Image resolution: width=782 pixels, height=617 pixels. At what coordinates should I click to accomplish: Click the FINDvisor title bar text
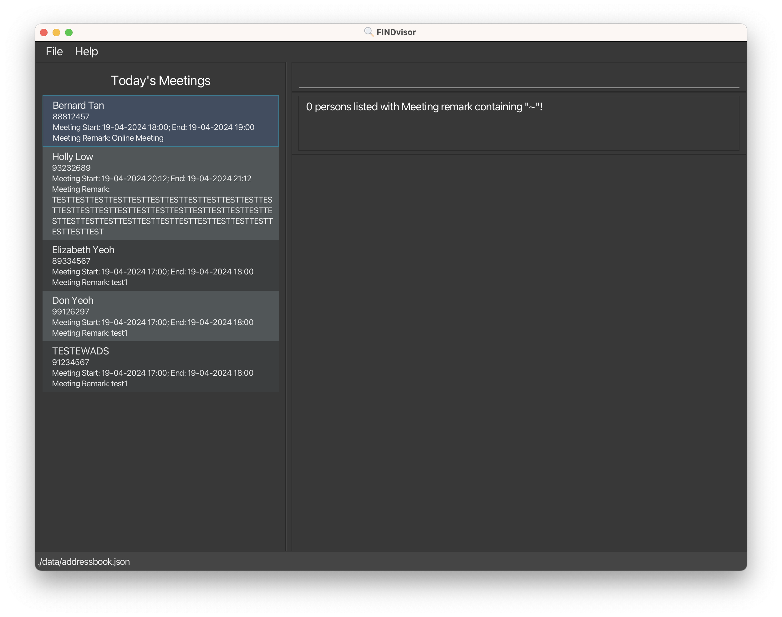click(x=396, y=32)
